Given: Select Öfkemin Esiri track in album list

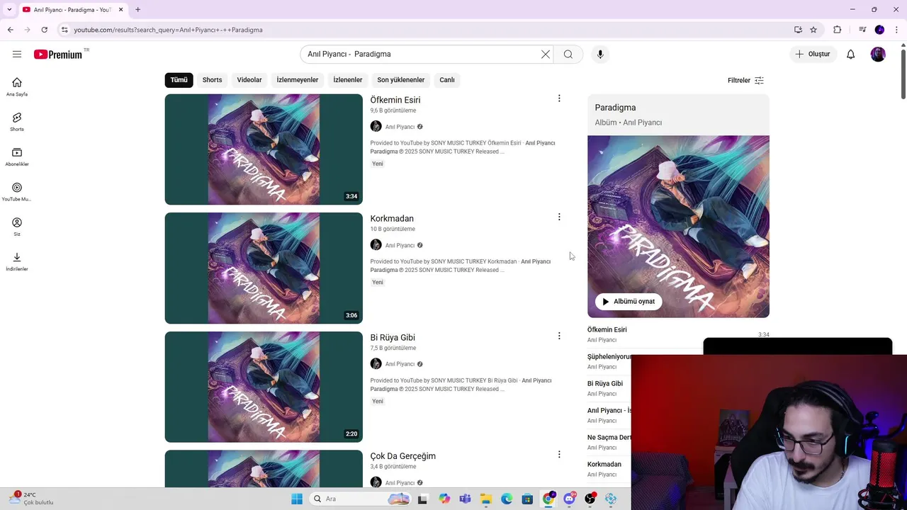Looking at the screenshot, I should [607, 329].
